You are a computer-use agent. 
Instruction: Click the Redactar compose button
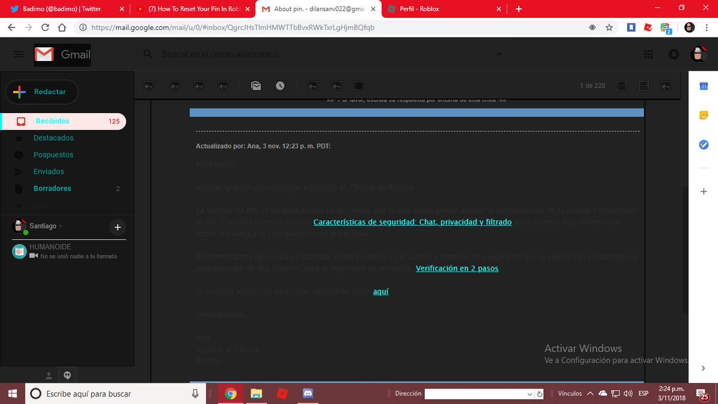point(42,92)
